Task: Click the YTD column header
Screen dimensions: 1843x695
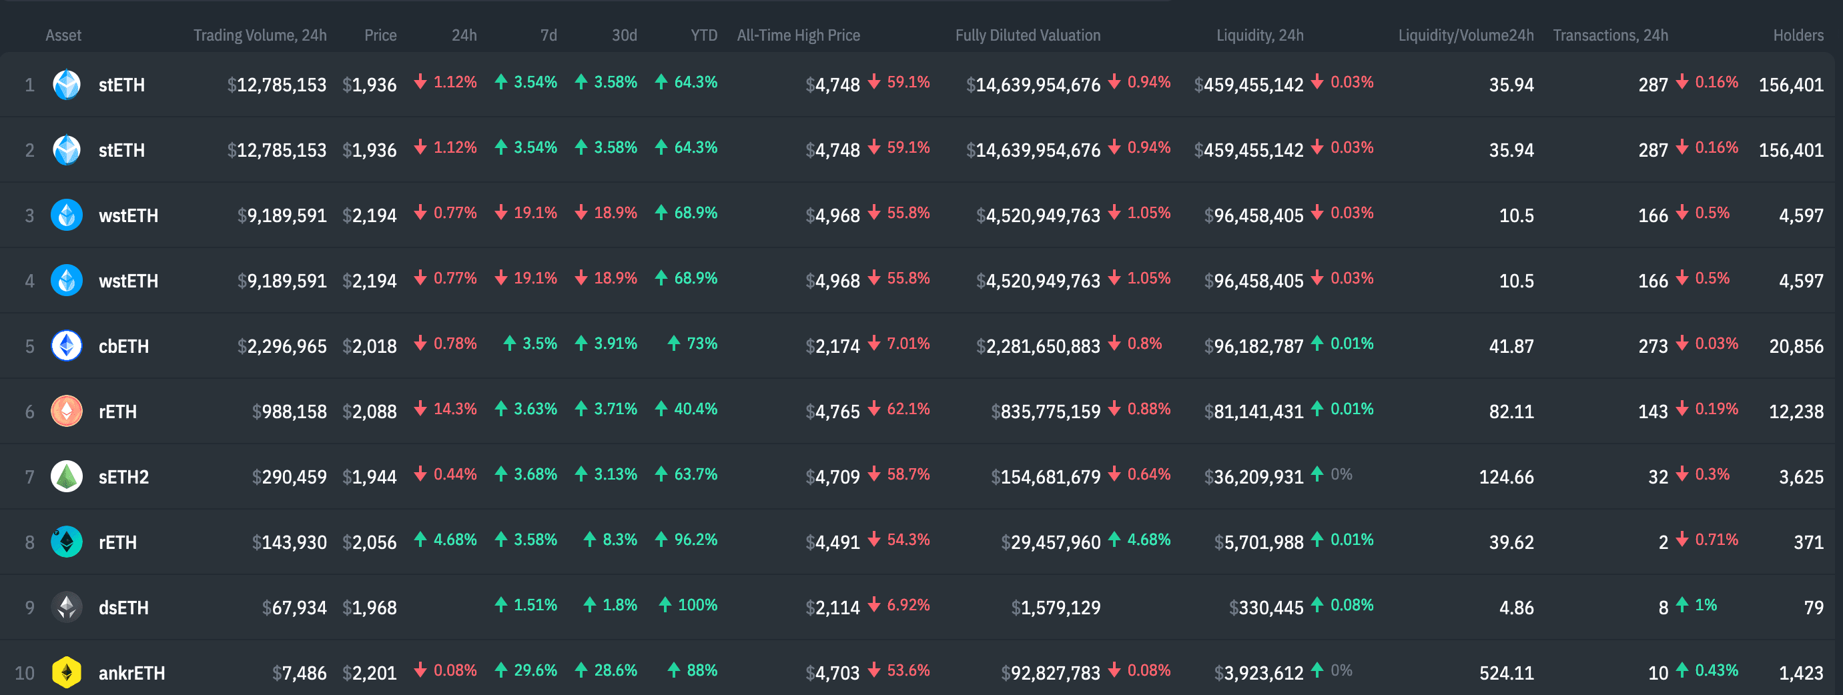Action: point(703,35)
